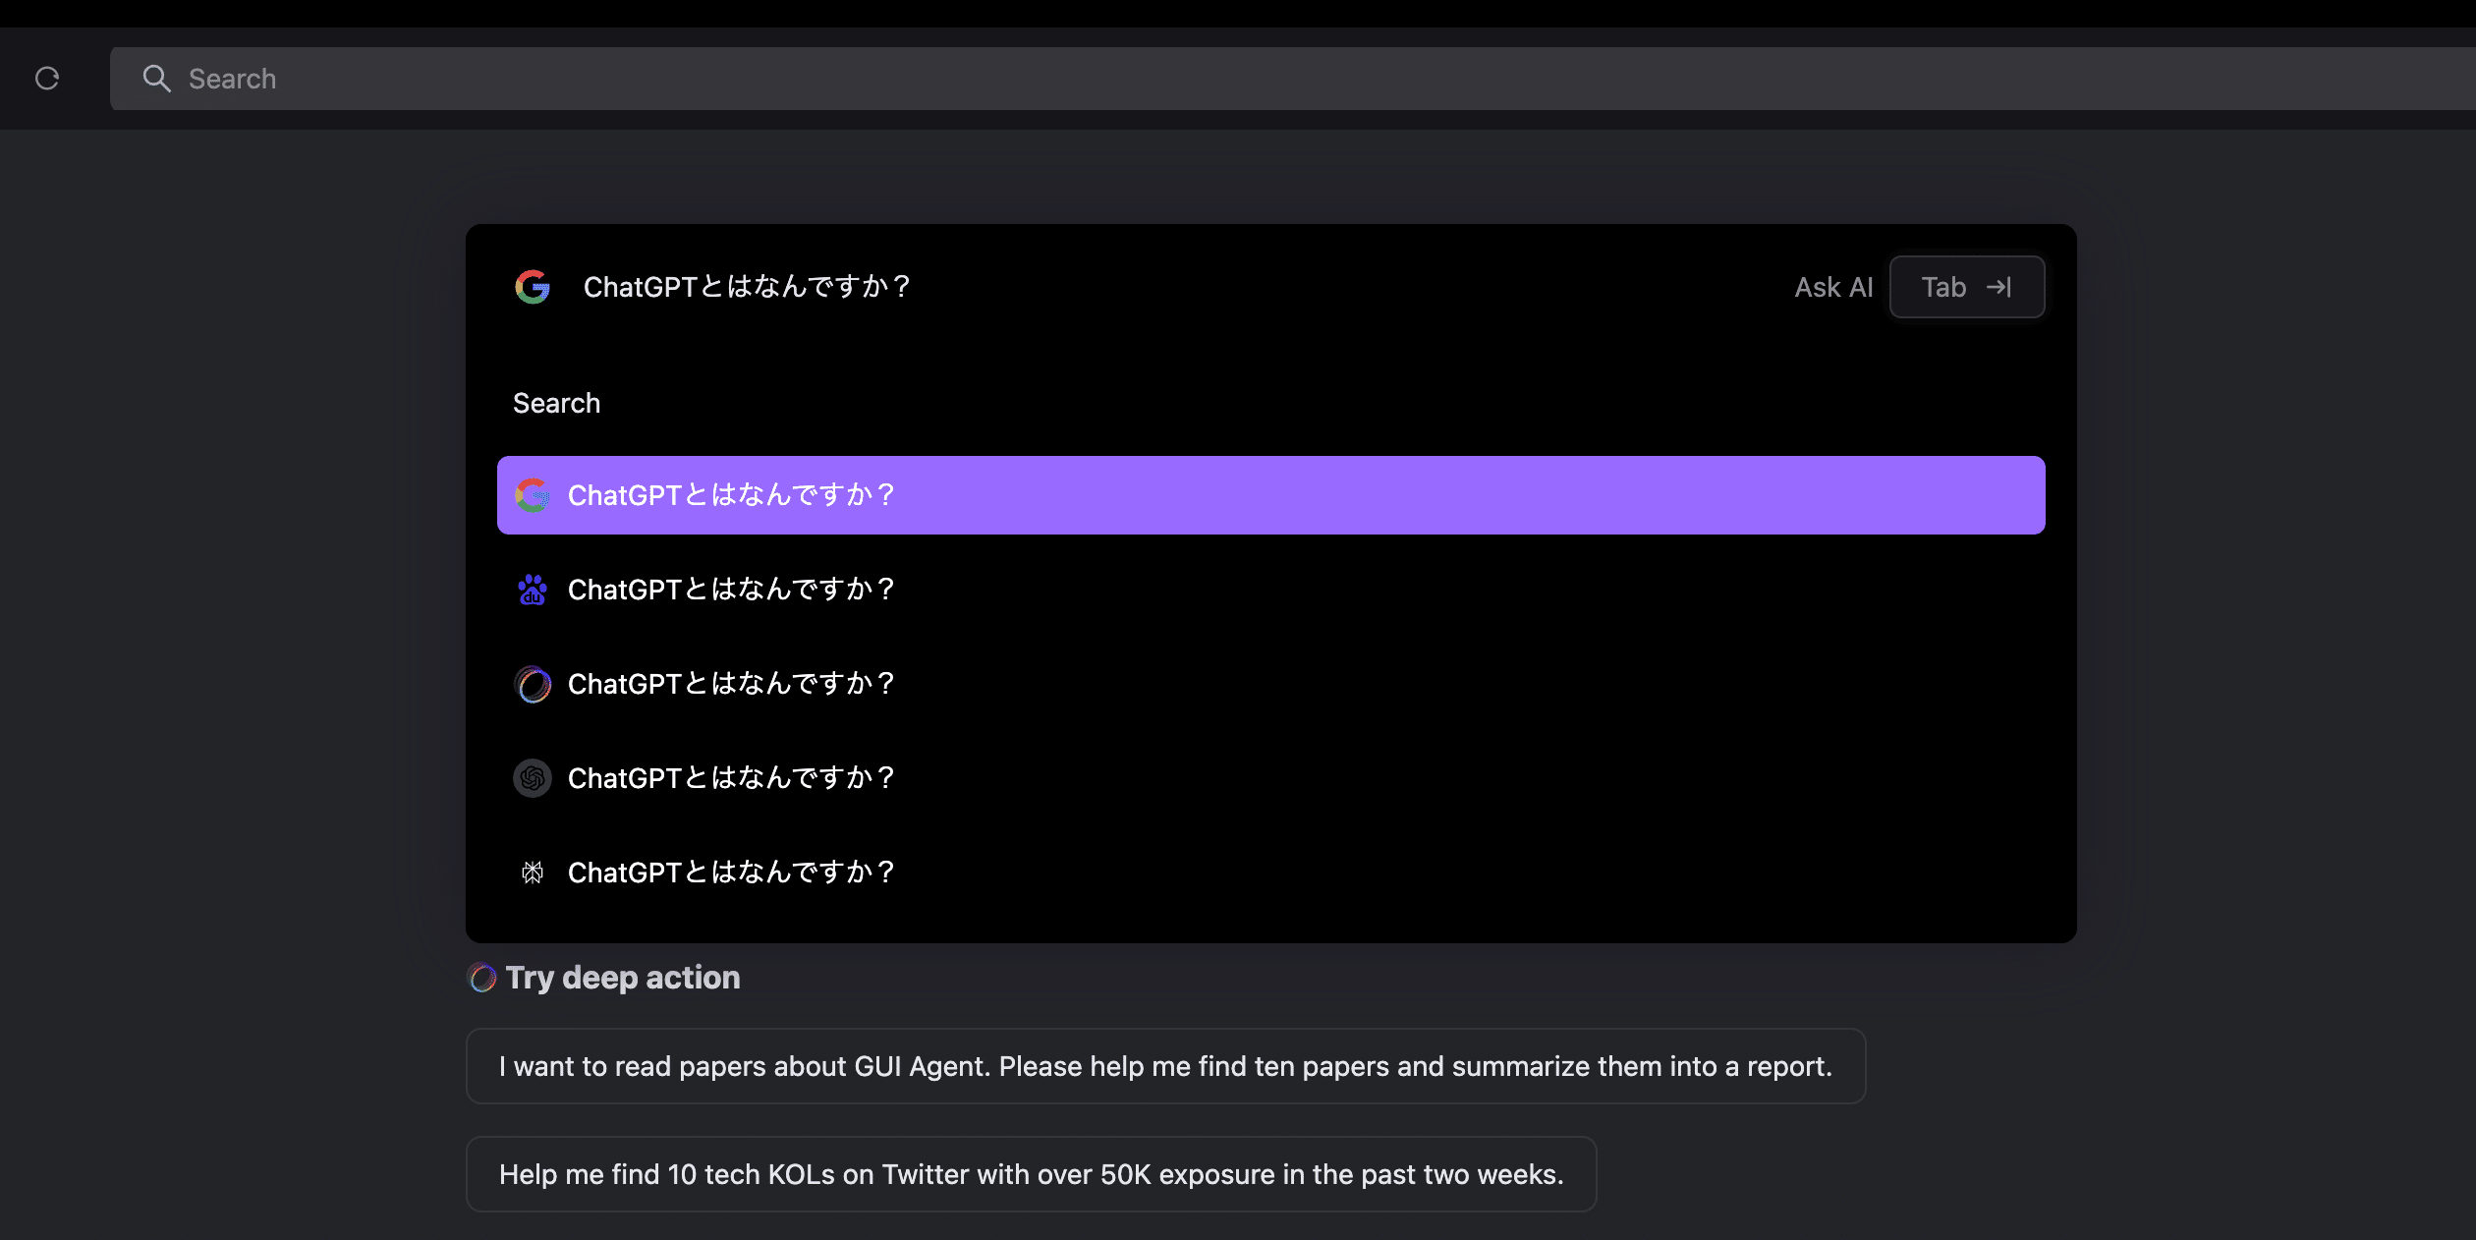
Task: Click the Baidu paw icon
Action: coord(533,590)
